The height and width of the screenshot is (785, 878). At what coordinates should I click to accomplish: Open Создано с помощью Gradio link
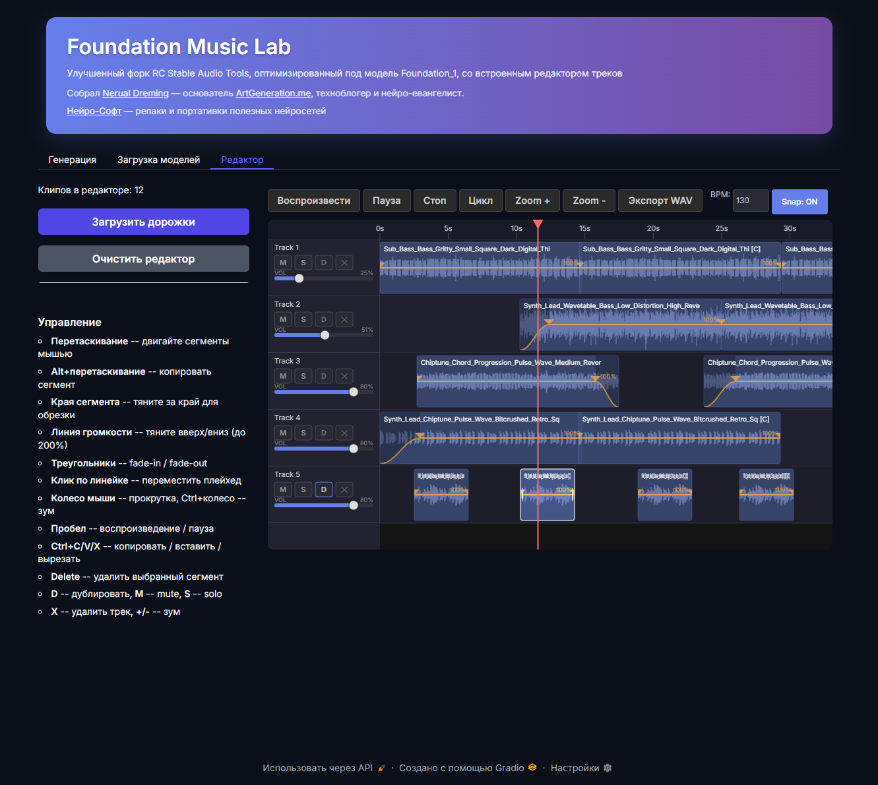tap(468, 768)
